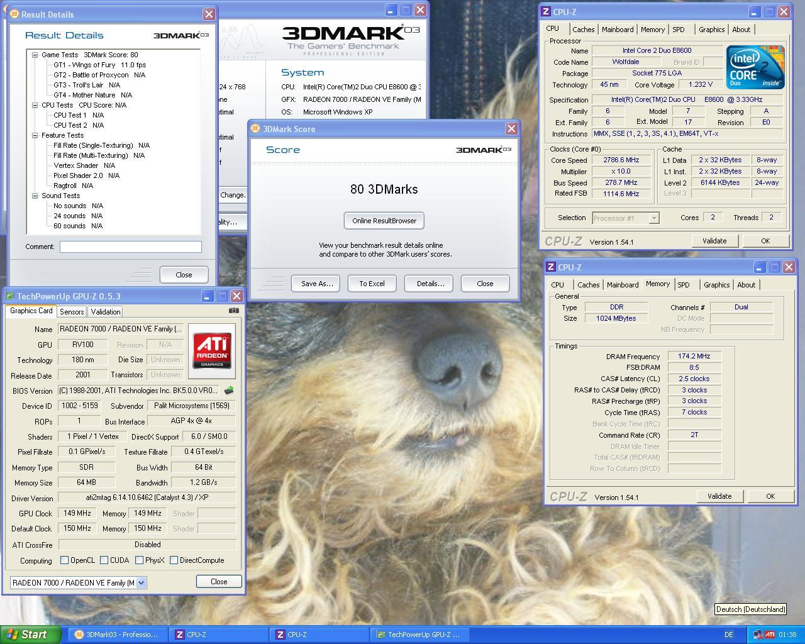Collapse the CPU Tests tree node

35,105
